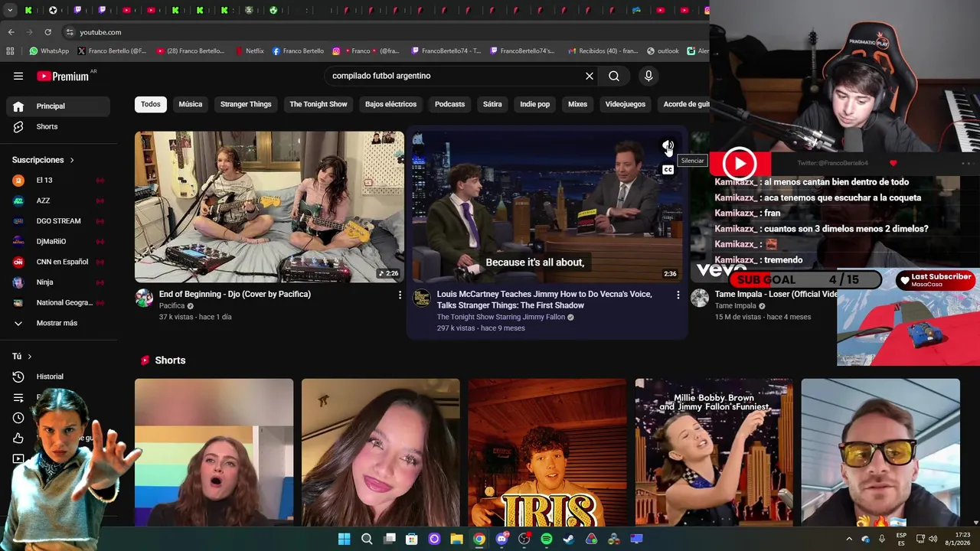Select the 'Stranger Things' filter chip

246,104
